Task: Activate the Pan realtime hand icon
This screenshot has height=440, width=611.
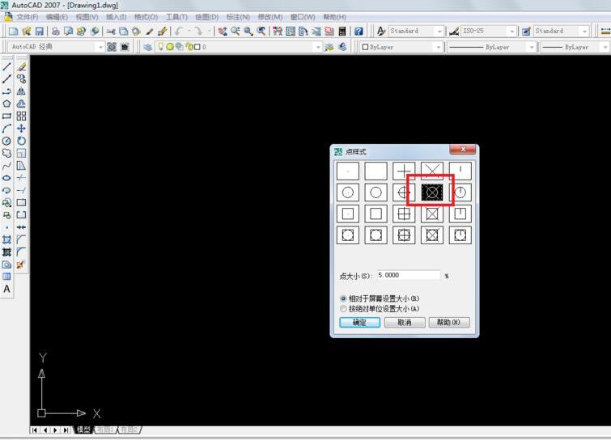Action: pyautogui.click(x=223, y=32)
